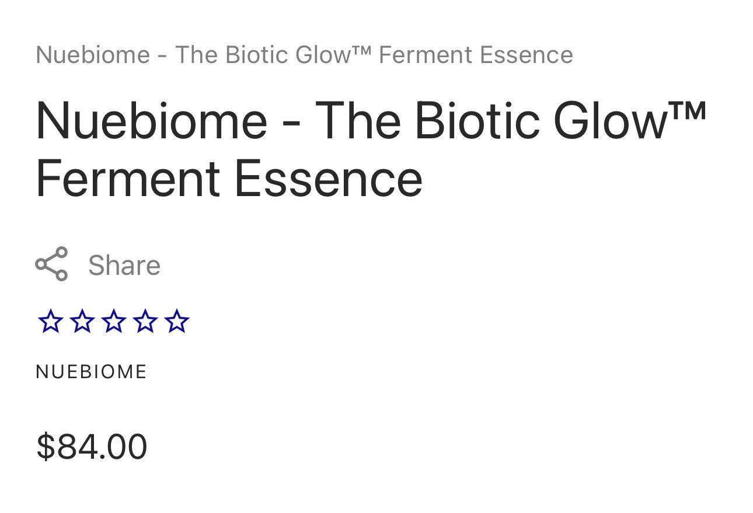
Task: Click the word "Glow™" in the heading
Action: pyautogui.click(x=630, y=121)
